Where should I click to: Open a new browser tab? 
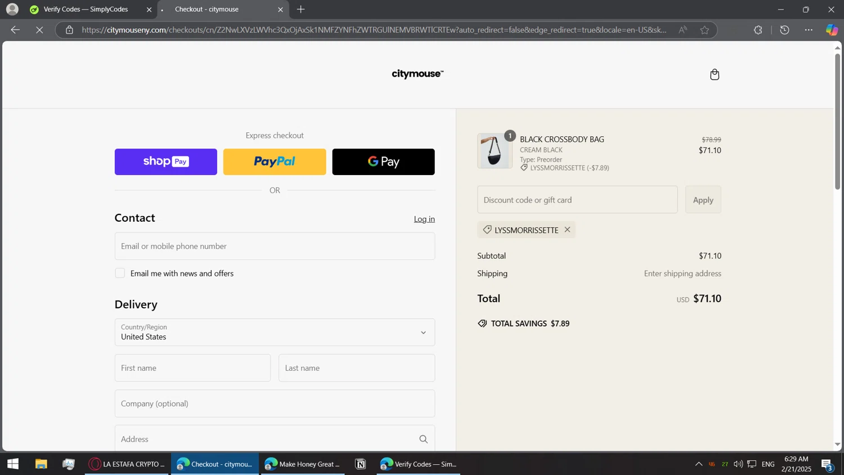301,9
